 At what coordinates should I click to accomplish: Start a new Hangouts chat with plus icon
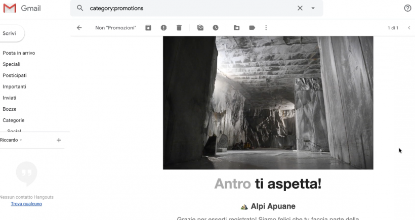(x=59, y=140)
